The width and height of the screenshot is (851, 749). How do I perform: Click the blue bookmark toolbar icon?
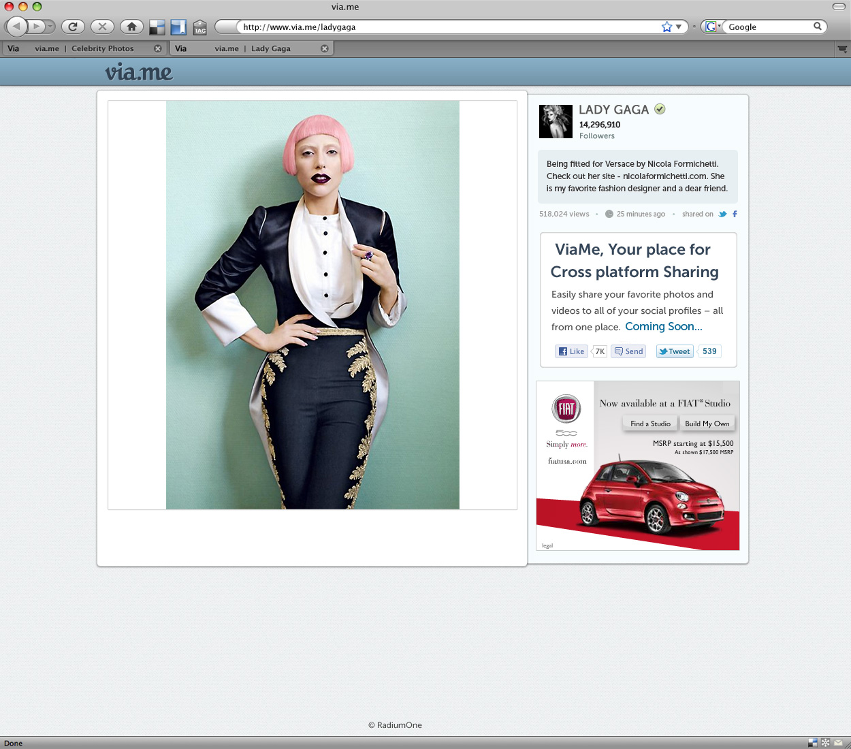point(178,27)
